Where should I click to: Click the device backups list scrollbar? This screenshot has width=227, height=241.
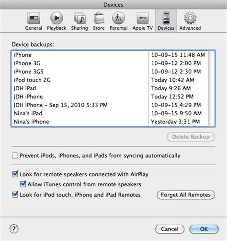click(211, 88)
